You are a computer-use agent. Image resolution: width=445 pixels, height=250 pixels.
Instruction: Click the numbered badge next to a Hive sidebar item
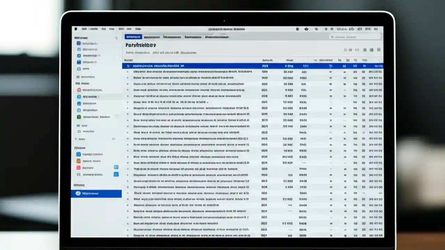click(116, 167)
